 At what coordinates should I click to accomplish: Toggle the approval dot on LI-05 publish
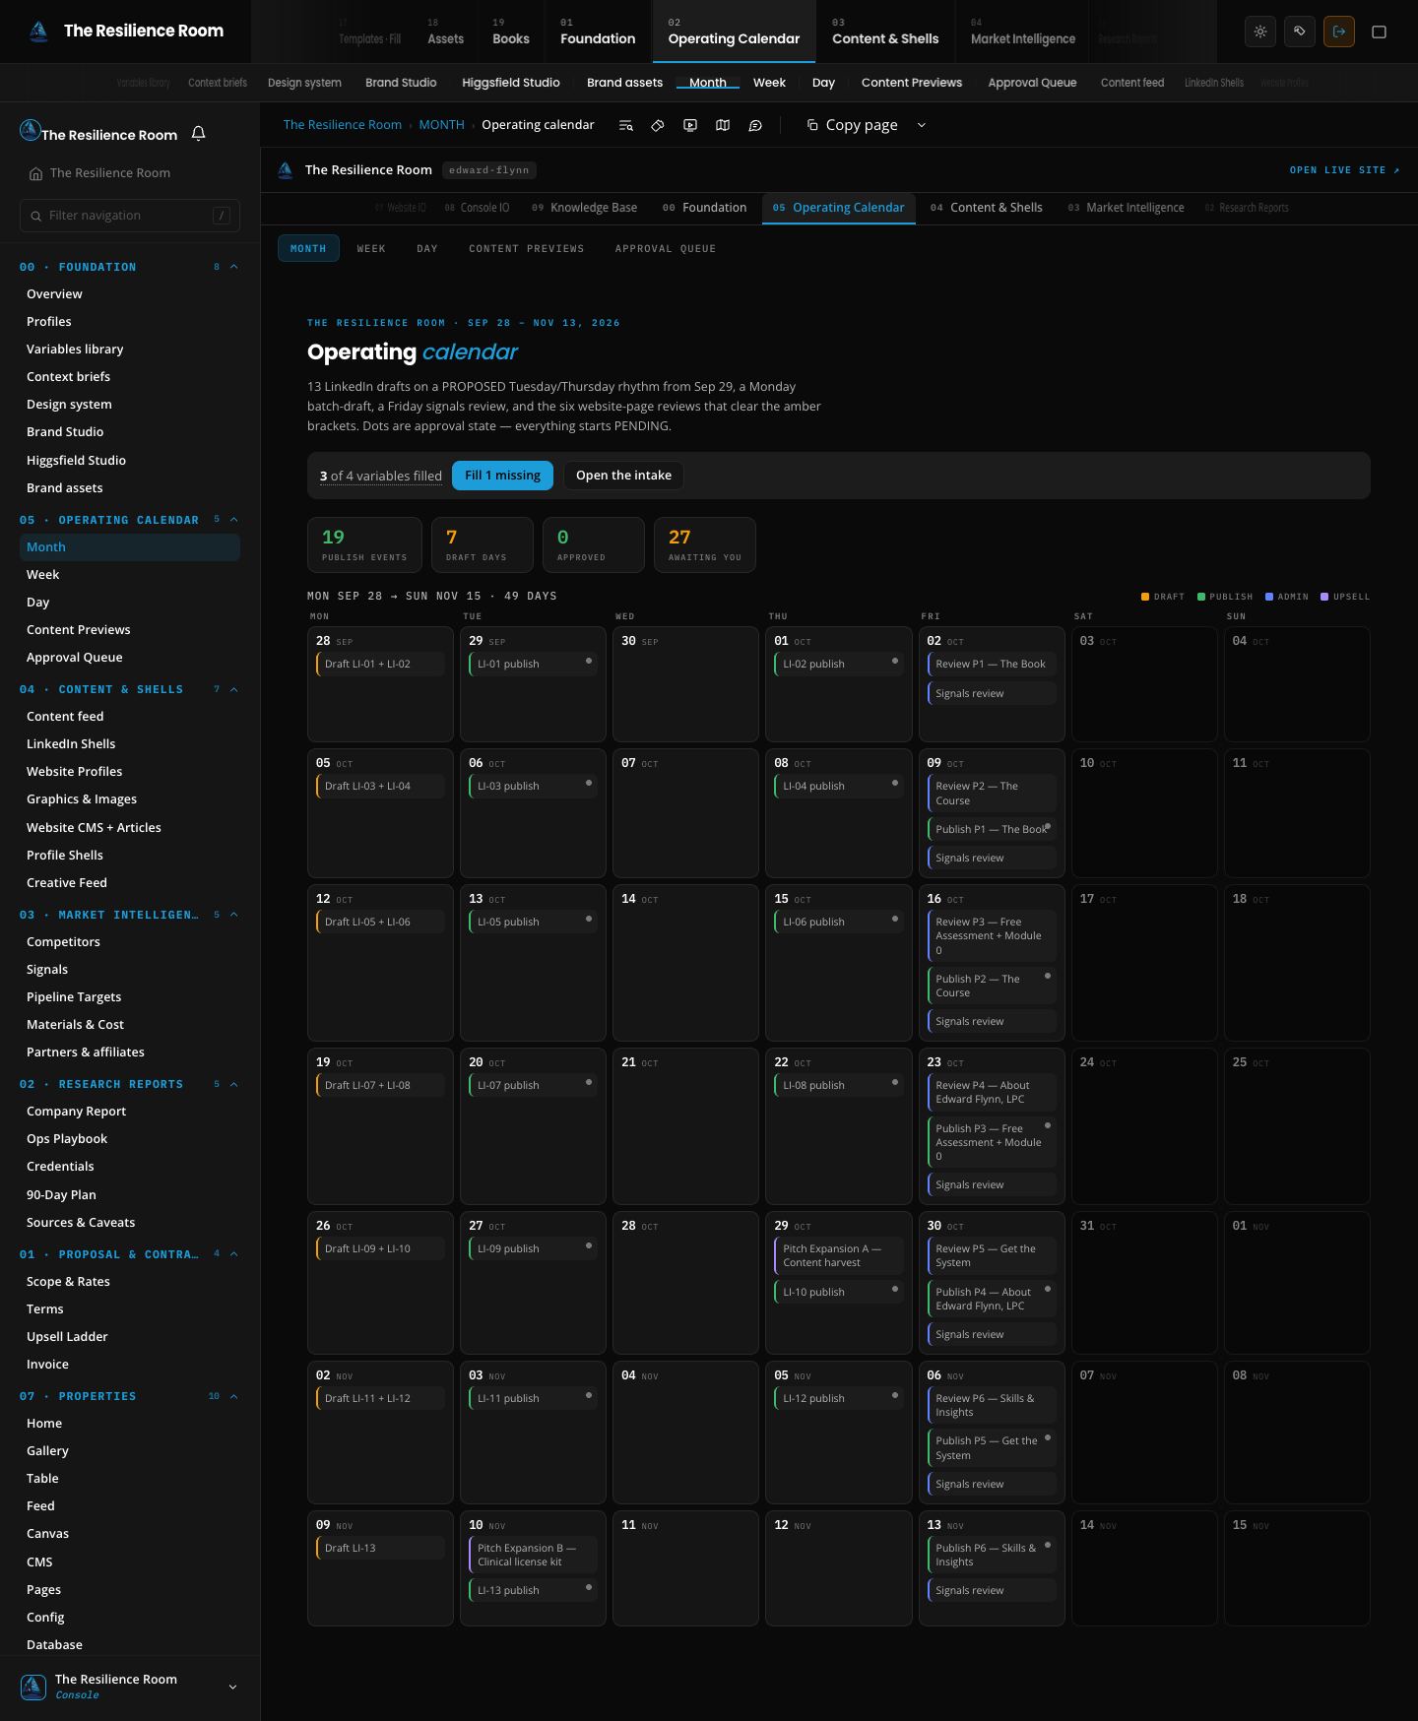point(589,919)
